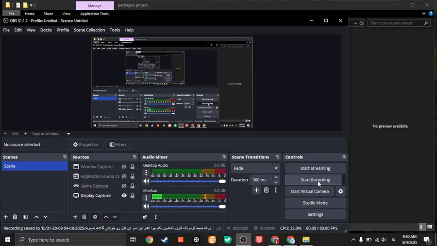Image resolution: width=437 pixels, height=246 pixels.
Task: Enable Studio Mode
Action: tap(315, 203)
